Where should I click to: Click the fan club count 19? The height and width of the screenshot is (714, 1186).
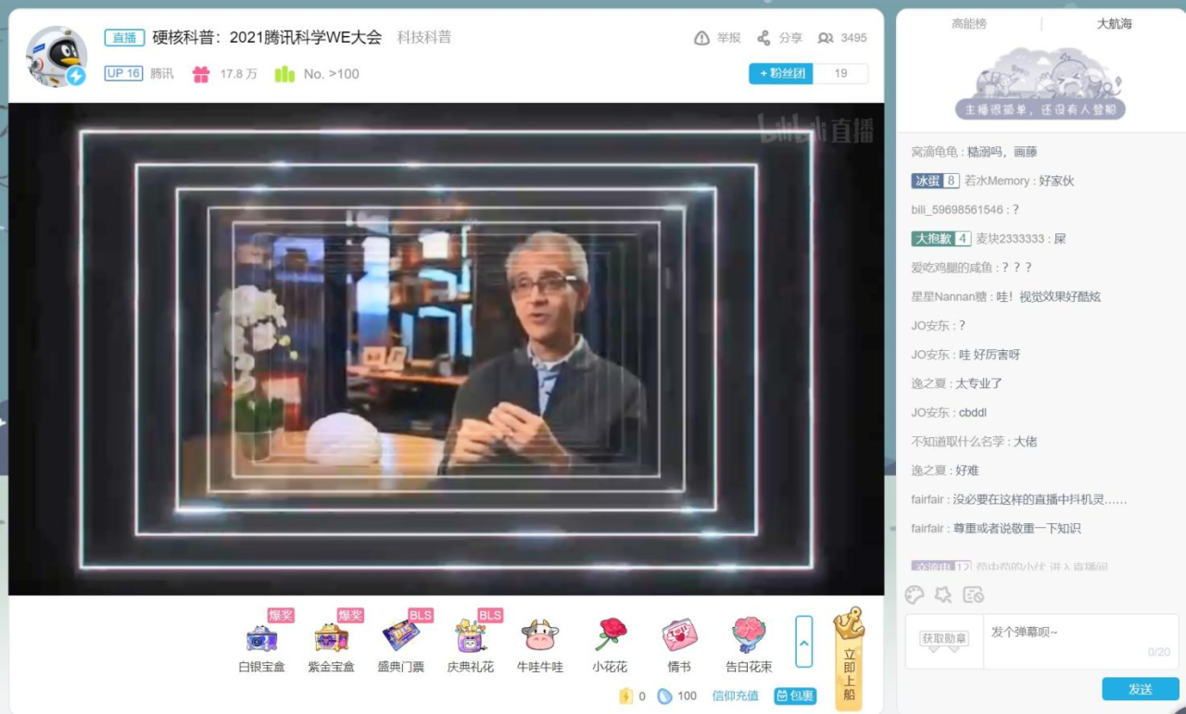(x=841, y=73)
